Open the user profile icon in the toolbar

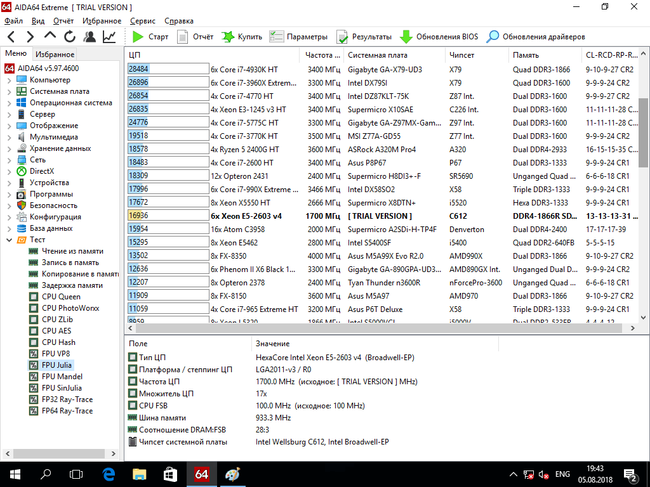(89, 37)
